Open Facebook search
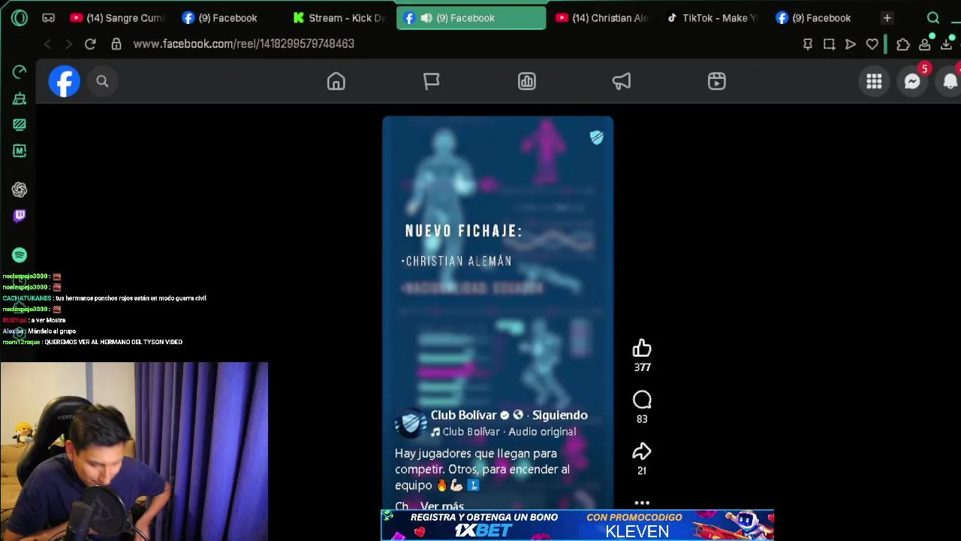Image resolution: width=961 pixels, height=541 pixels. coord(102,81)
